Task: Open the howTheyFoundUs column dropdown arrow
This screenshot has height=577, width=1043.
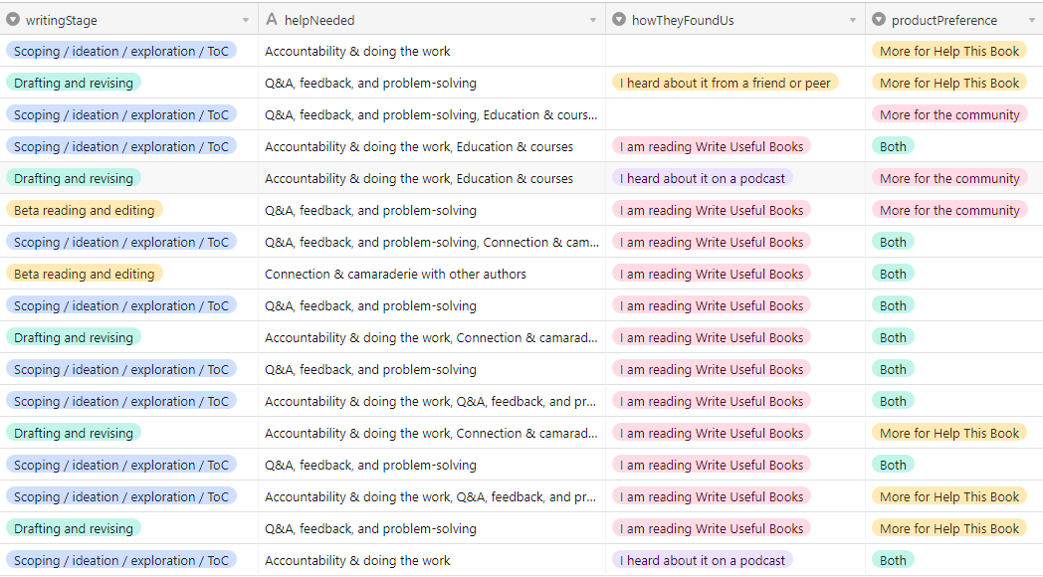Action: [853, 21]
